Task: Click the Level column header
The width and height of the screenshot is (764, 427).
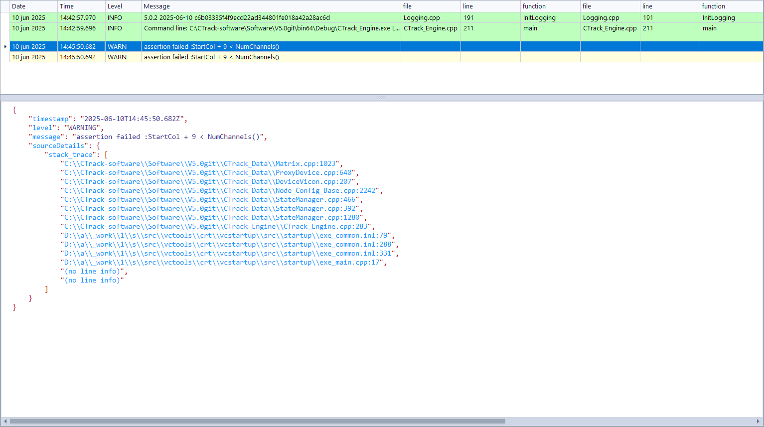Action: [x=123, y=6]
